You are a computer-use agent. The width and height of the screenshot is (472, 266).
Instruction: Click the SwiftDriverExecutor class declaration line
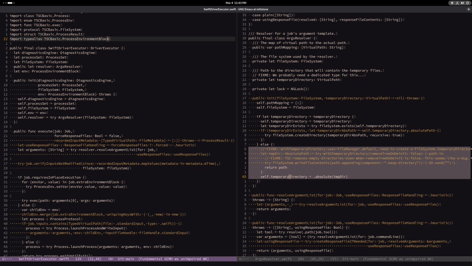(67, 48)
